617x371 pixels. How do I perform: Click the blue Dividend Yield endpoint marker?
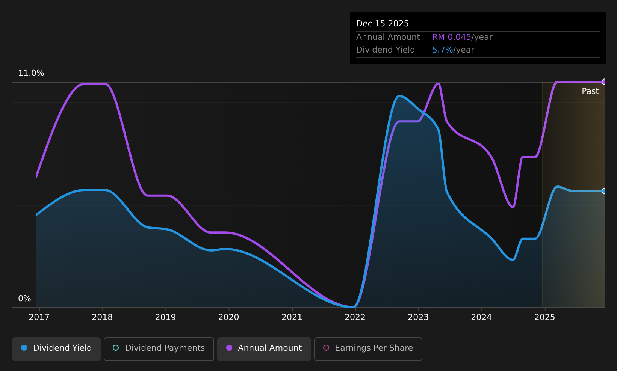tap(604, 191)
